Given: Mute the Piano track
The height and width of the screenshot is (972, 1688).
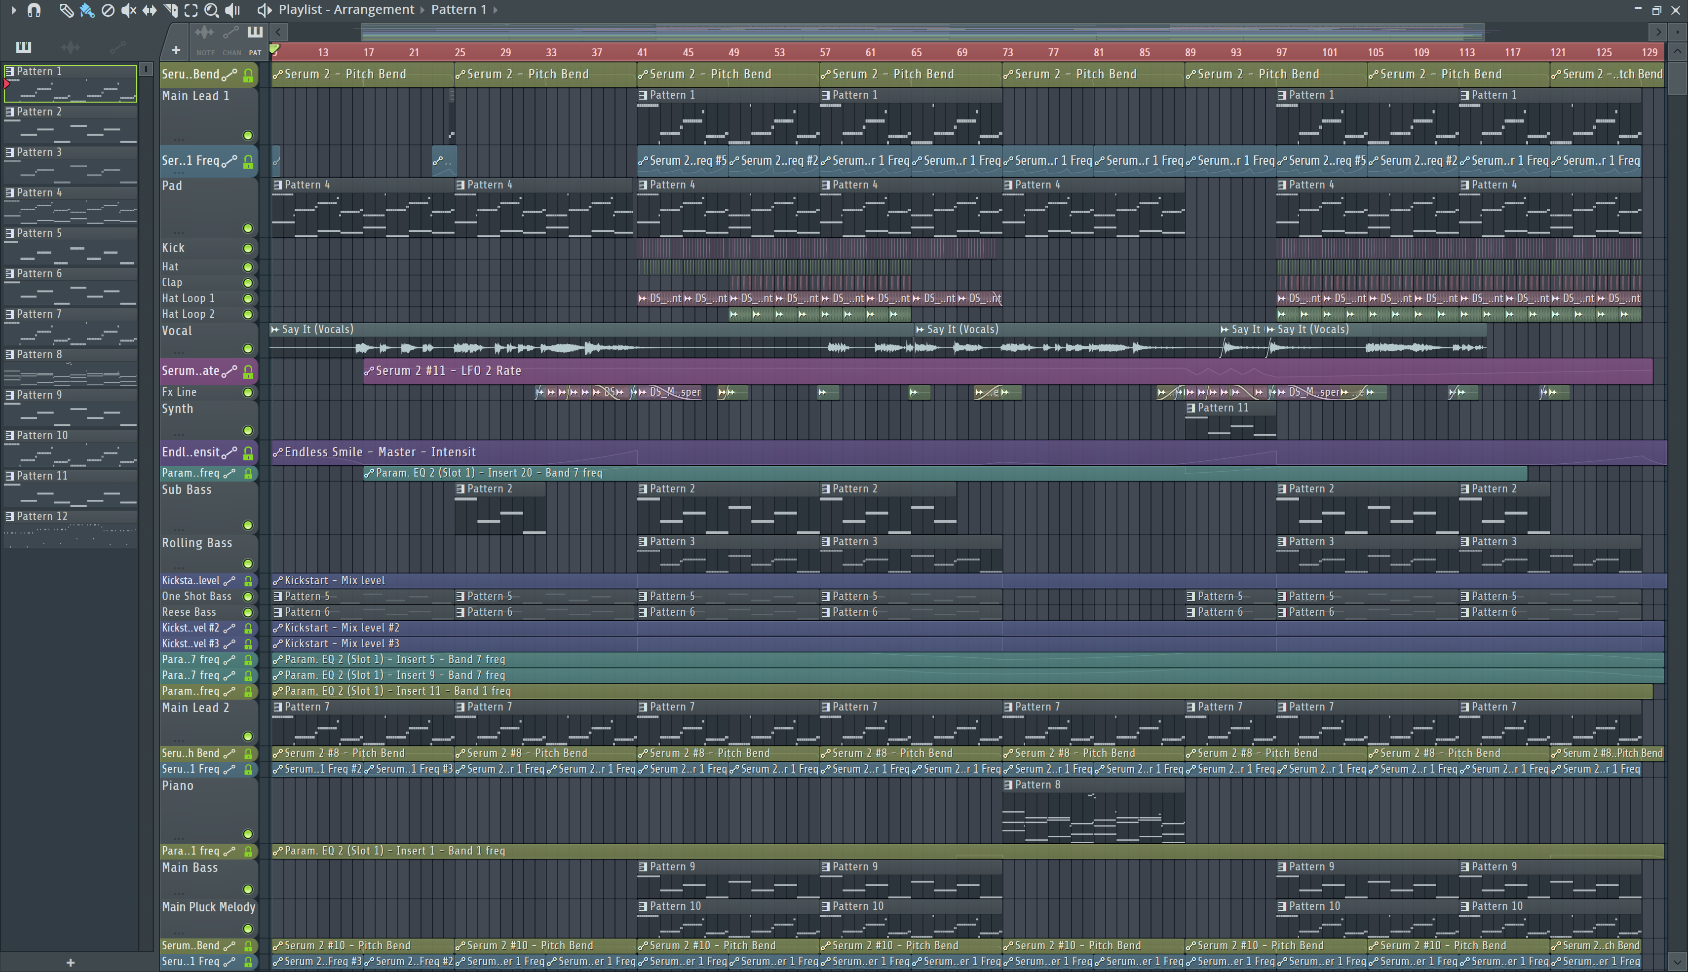Looking at the screenshot, I should [x=248, y=834].
